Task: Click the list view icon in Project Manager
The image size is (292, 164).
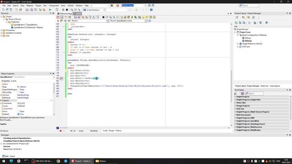Action: [x=250, y=23]
